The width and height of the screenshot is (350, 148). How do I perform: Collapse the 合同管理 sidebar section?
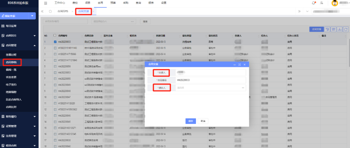pyautogui.click(x=35, y=45)
